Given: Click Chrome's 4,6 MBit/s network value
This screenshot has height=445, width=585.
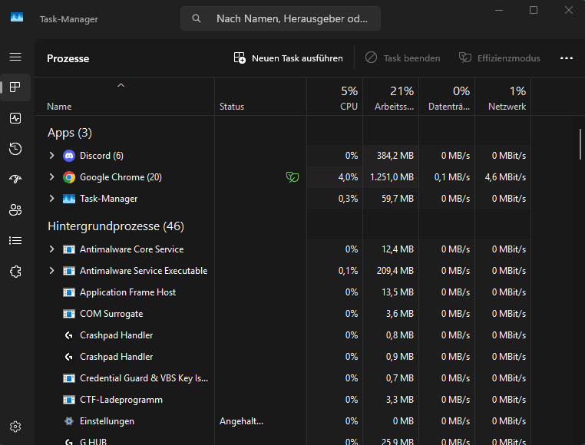Looking at the screenshot, I should 505,177.
